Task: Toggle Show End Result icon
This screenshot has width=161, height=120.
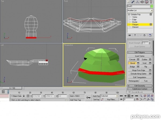Action: click(x=135, y=35)
